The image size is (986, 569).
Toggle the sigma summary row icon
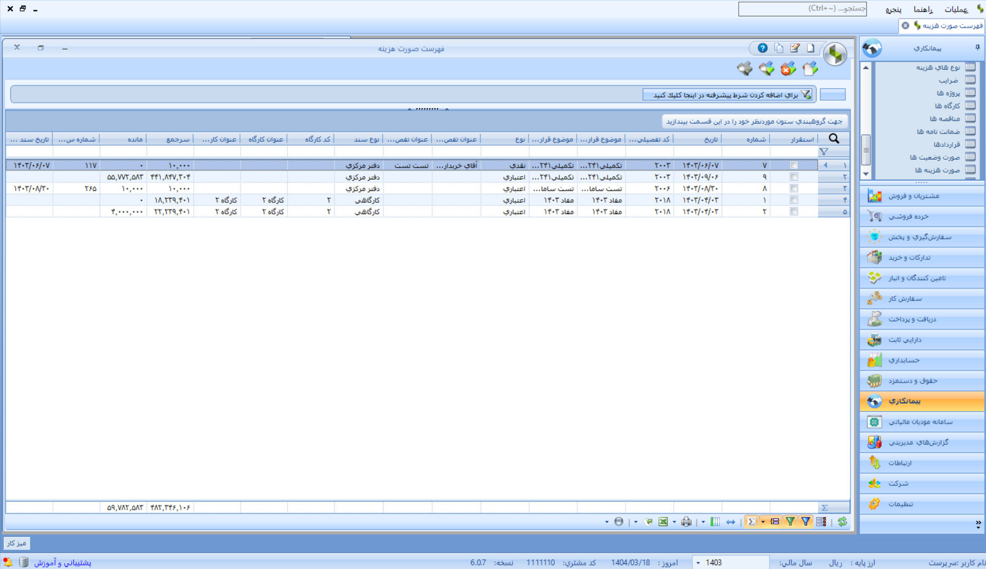[x=752, y=522]
